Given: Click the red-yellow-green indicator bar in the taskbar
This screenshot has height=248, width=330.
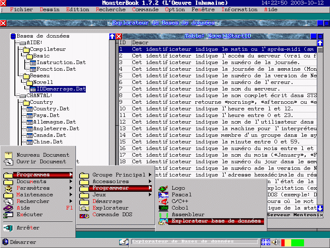Looking at the screenshot, I should pos(292,242).
